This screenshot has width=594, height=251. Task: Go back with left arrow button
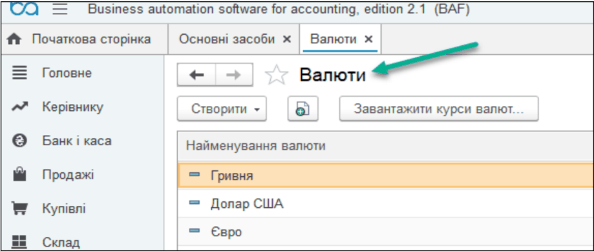click(196, 75)
